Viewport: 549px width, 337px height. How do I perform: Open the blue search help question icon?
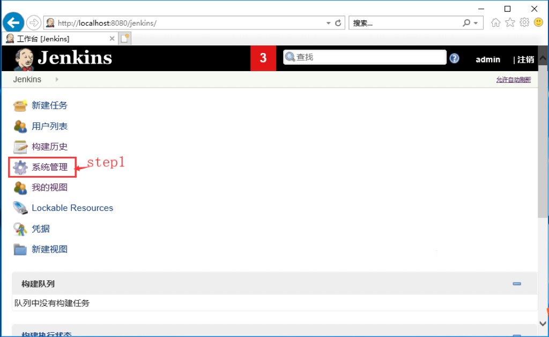pos(455,58)
